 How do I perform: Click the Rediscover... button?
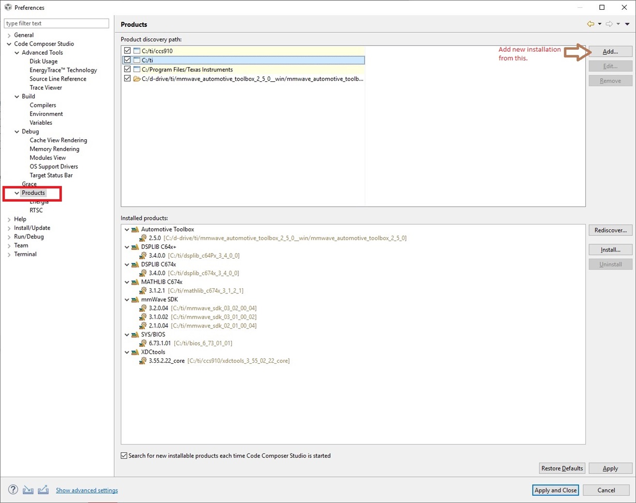pos(610,230)
